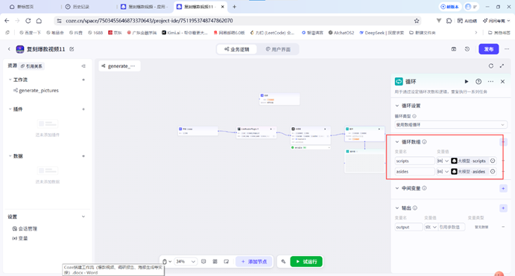The width and height of the screenshot is (515, 276).
Task: Collapse the 循环数组 section
Action: 397,142
